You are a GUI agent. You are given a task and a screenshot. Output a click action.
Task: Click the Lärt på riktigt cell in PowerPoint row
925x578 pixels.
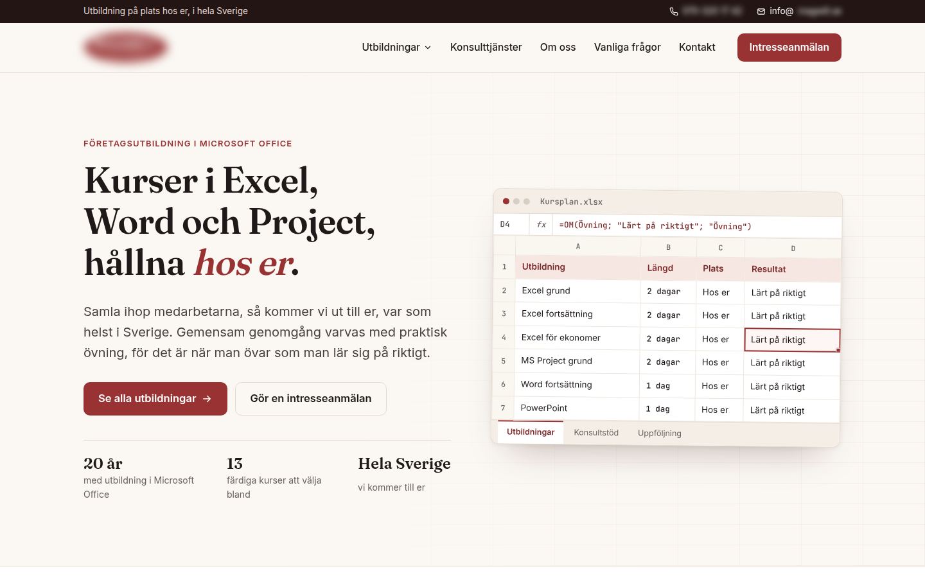tap(791, 410)
